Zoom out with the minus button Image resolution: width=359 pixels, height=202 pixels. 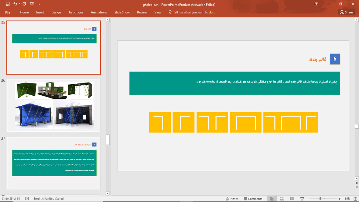[309, 199]
